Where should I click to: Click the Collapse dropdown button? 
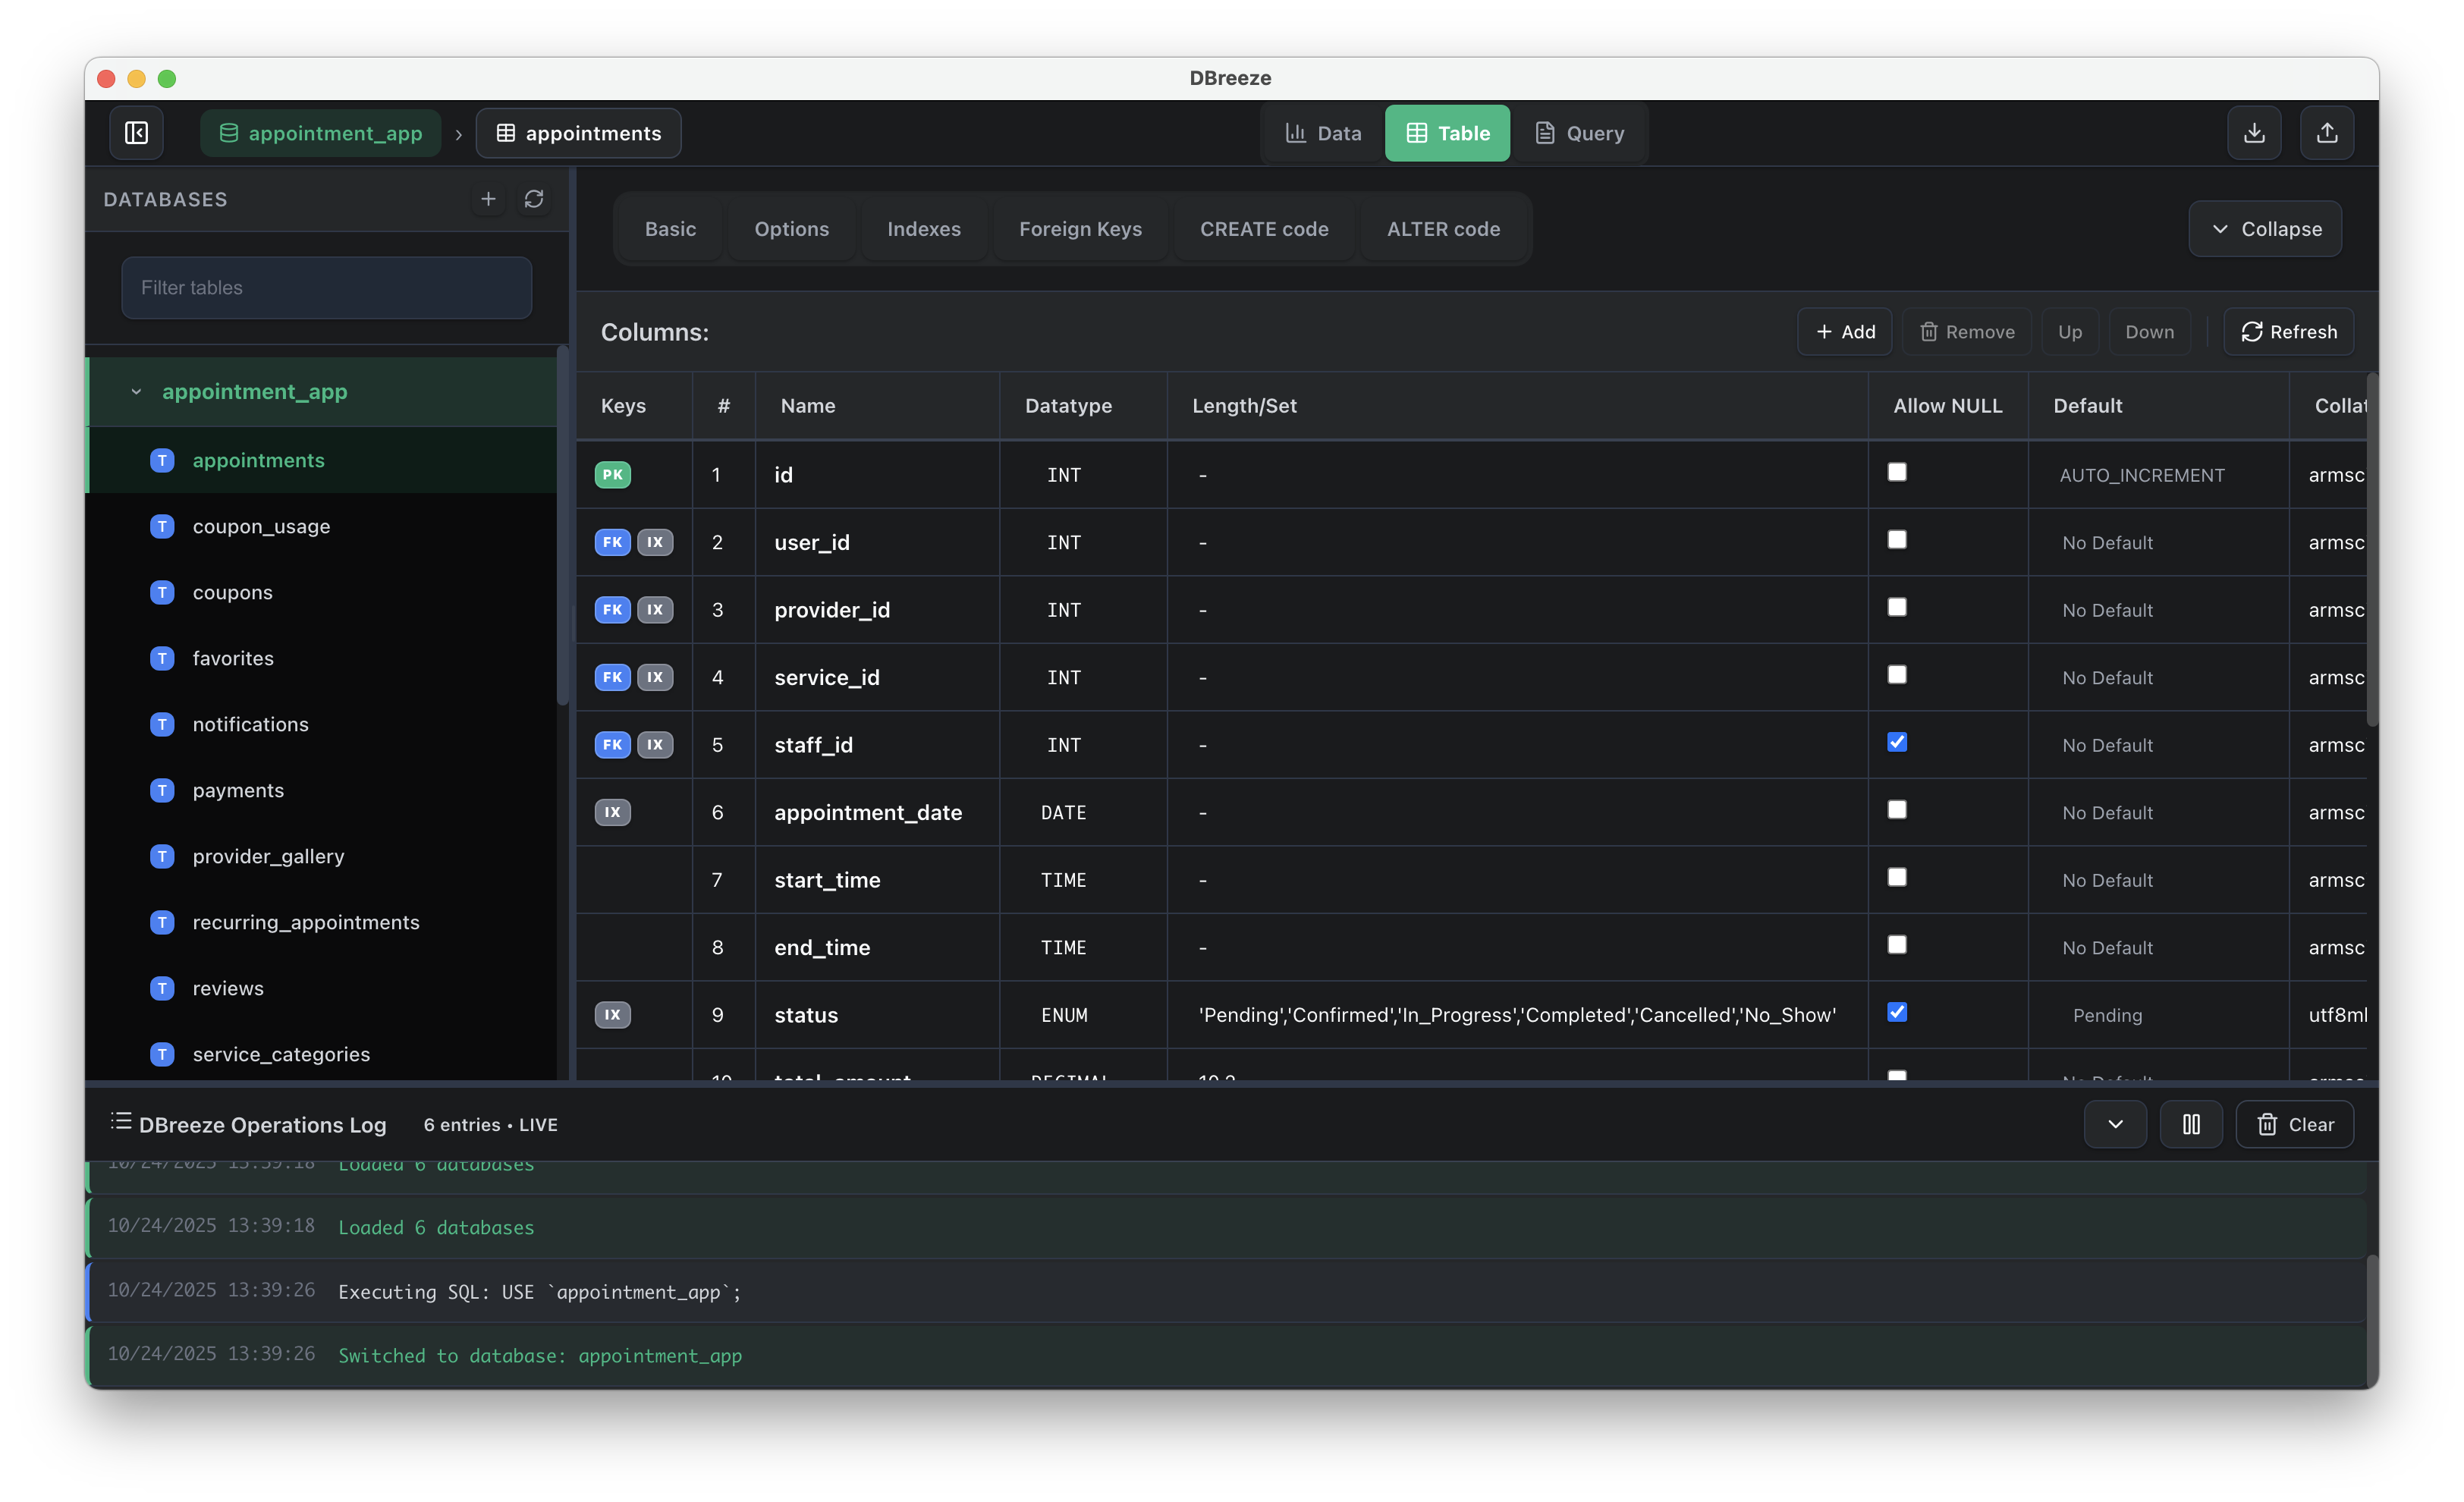click(x=2265, y=229)
